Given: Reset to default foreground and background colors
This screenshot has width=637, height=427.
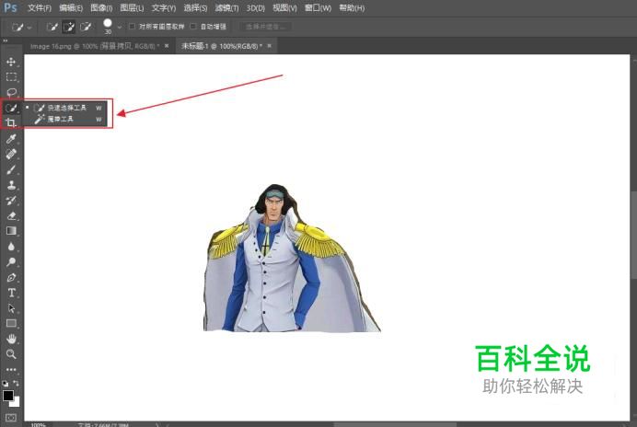Looking at the screenshot, I should 5,383.
